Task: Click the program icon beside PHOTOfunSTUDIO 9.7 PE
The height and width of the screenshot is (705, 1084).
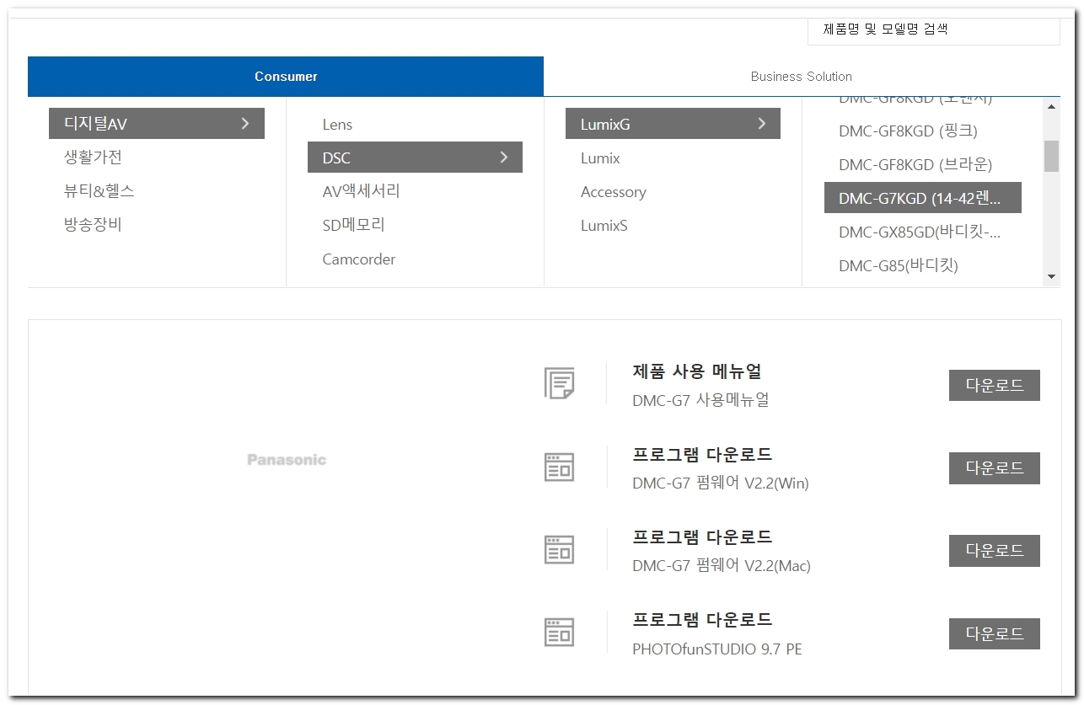Action: coord(559,632)
